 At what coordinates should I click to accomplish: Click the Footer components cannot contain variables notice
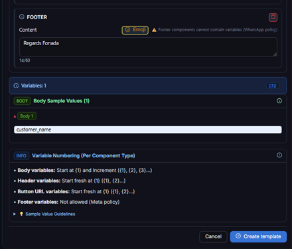click(x=218, y=30)
